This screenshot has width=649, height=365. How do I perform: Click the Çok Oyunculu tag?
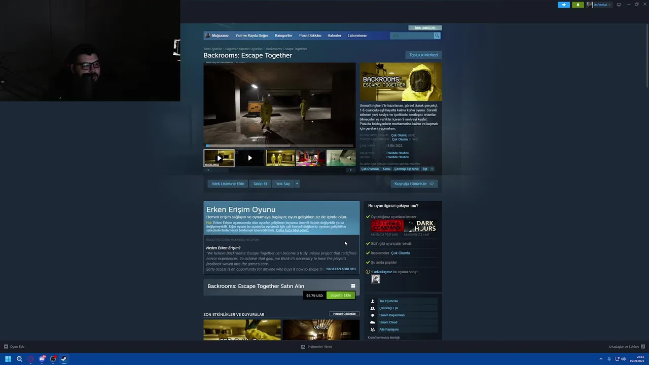(370, 169)
